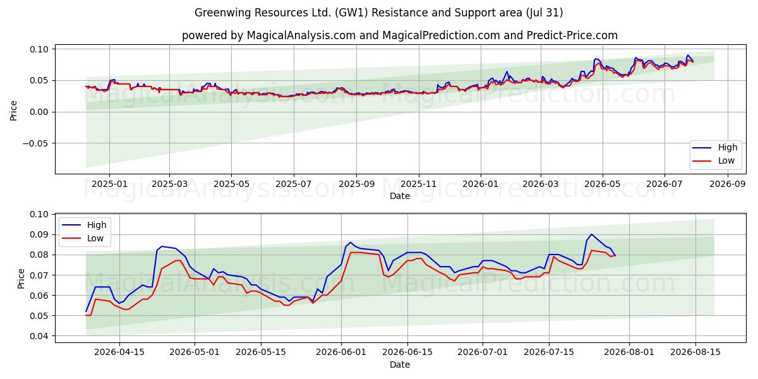Click the '2026-09' date label on the top chart
Screen dimensions: 758x379
(728, 183)
